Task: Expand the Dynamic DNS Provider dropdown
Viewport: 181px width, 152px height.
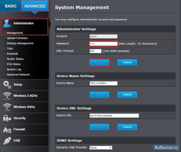Action: [101, 147]
